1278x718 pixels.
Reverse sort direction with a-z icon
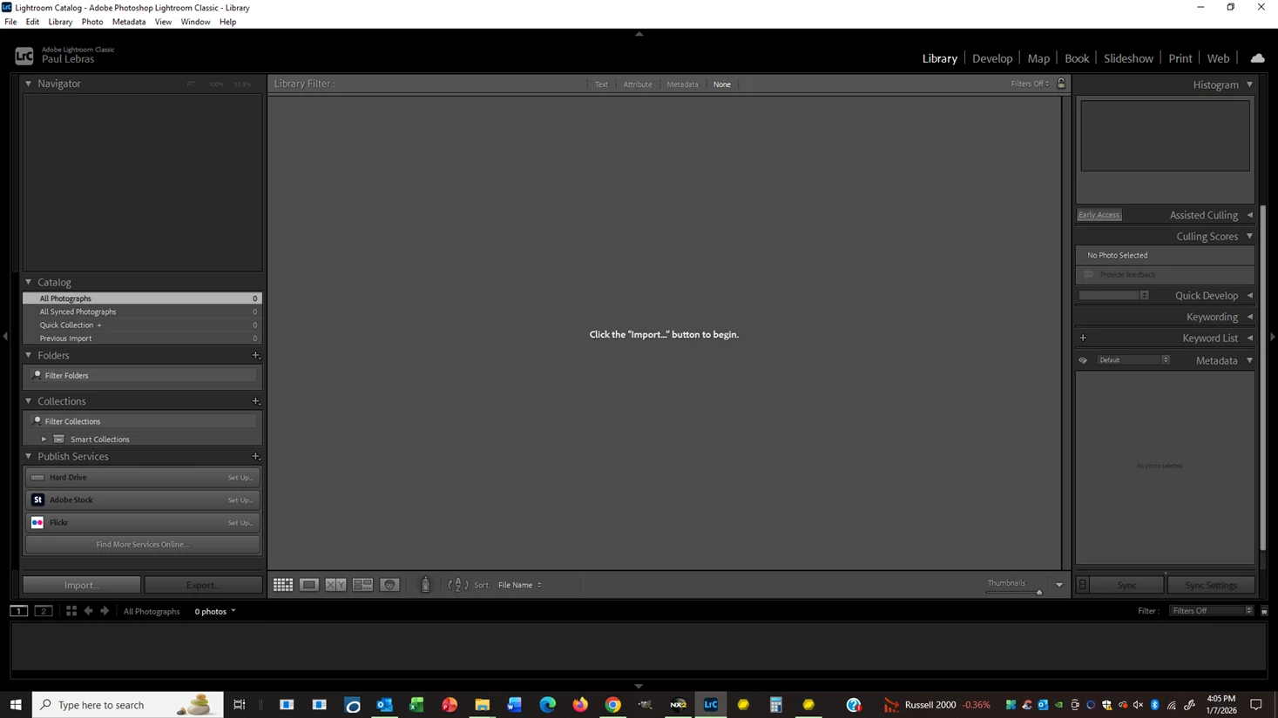click(457, 585)
